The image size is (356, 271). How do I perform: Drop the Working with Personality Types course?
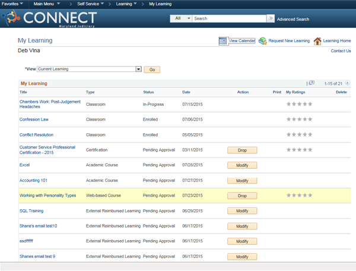click(x=242, y=196)
